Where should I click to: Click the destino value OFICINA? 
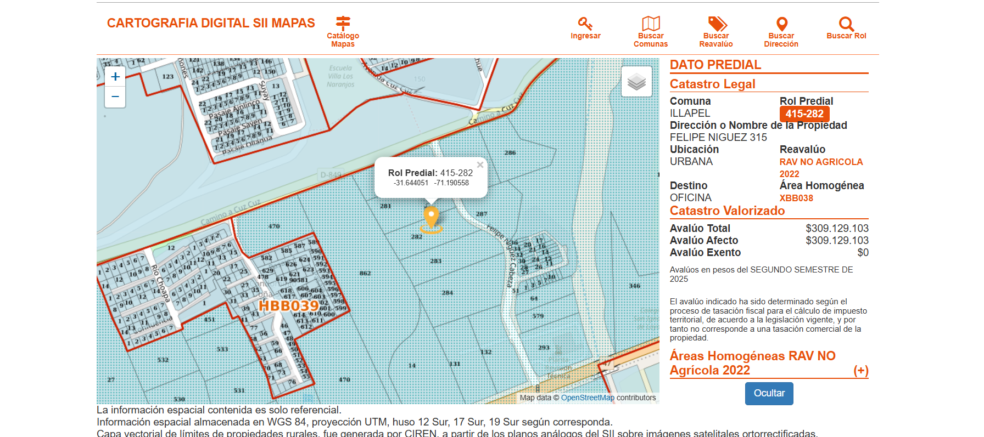pyautogui.click(x=690, y=197)
